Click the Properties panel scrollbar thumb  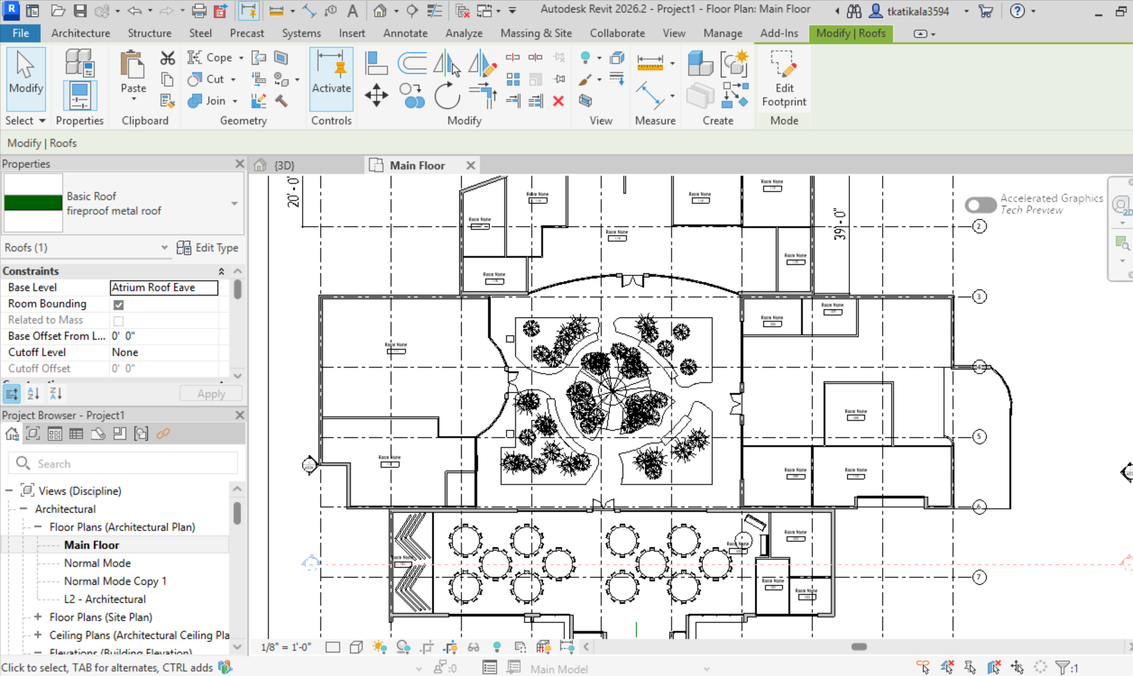pos(238,289)
